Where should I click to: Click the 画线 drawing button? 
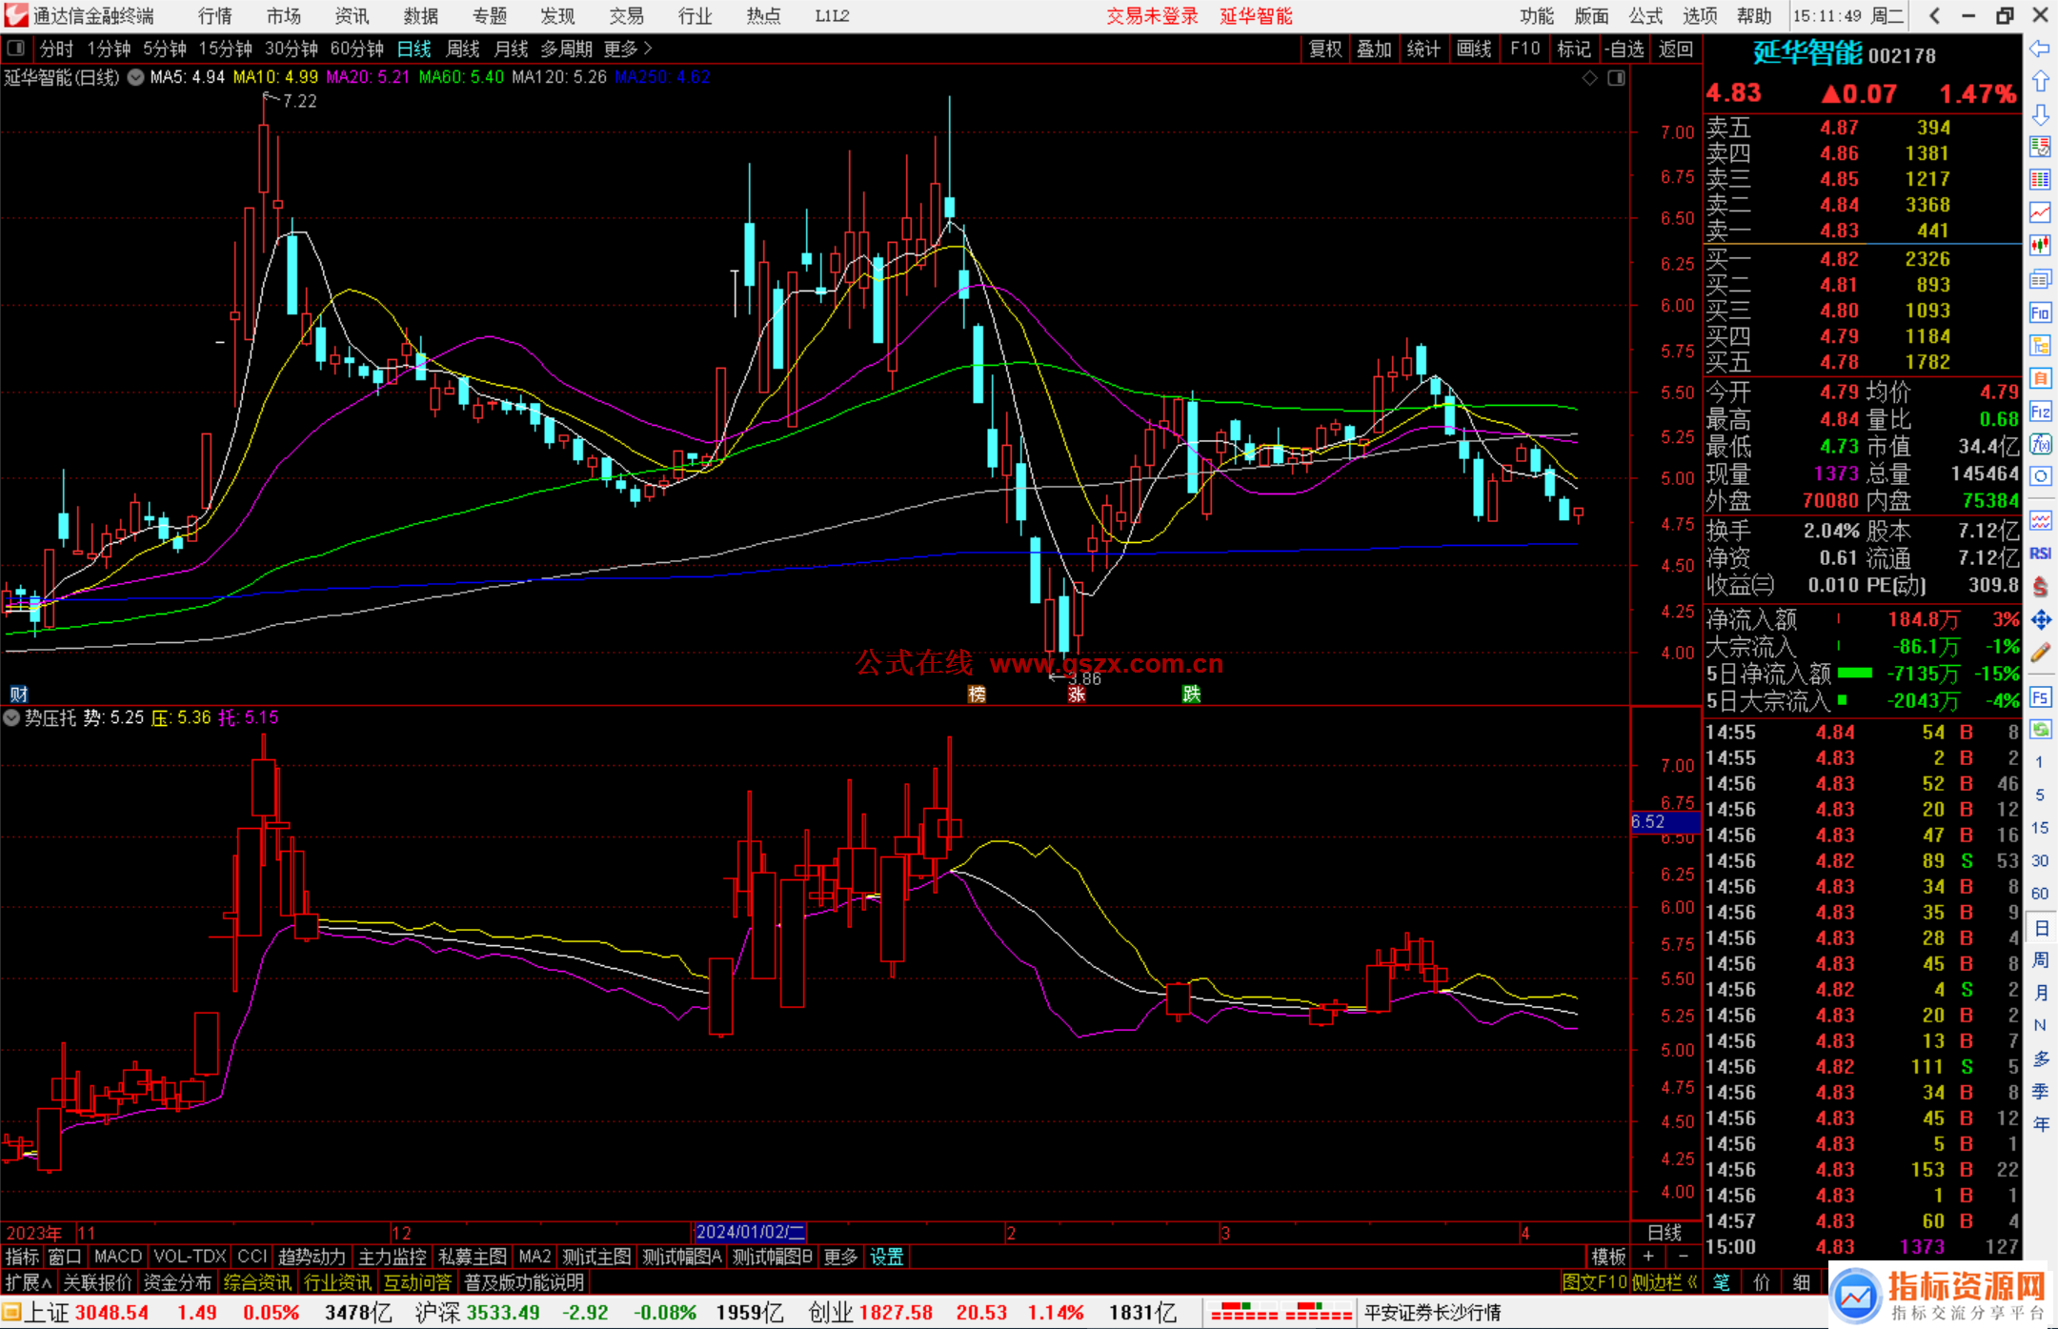(1474, 49)
